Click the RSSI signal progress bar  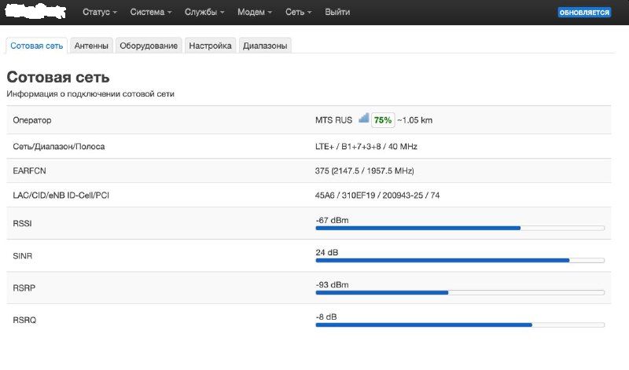pos(459,228)
